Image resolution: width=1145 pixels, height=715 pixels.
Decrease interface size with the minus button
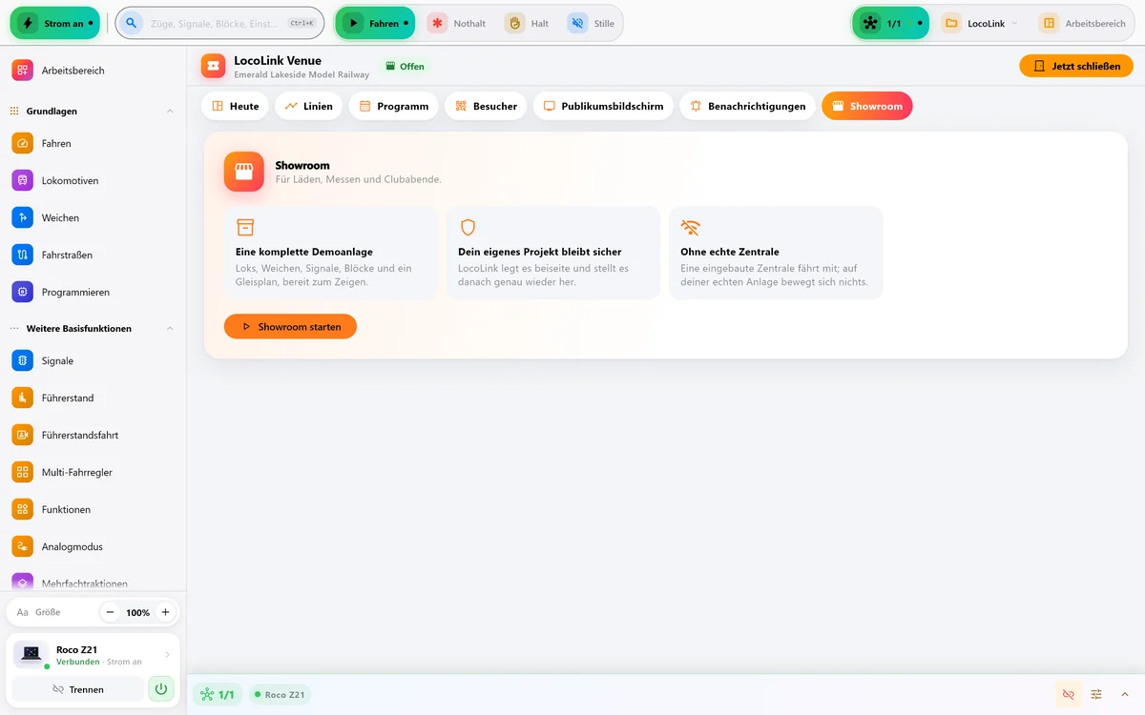110,612
